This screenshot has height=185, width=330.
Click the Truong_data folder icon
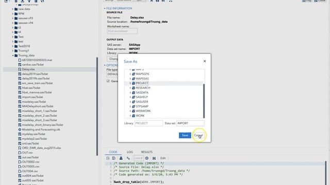coord(16,55)
